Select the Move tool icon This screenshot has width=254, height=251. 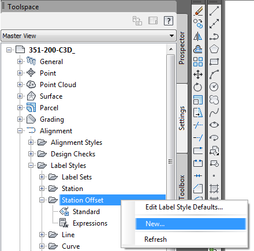point(198,74)
